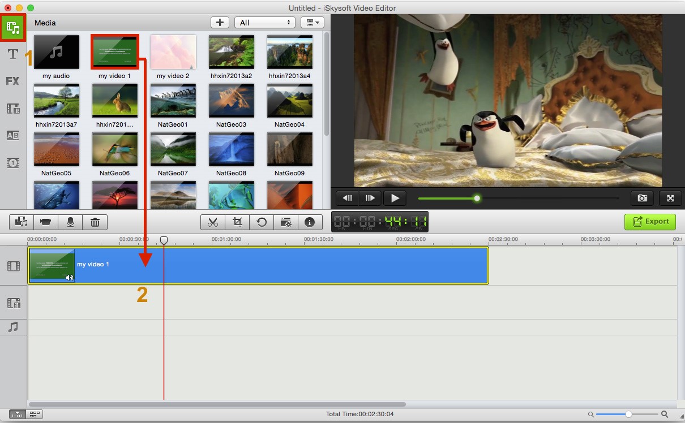The height and width of the screenshot is (423, 685).
Task: Open the AB transitions tab
Action: [12, 135]
